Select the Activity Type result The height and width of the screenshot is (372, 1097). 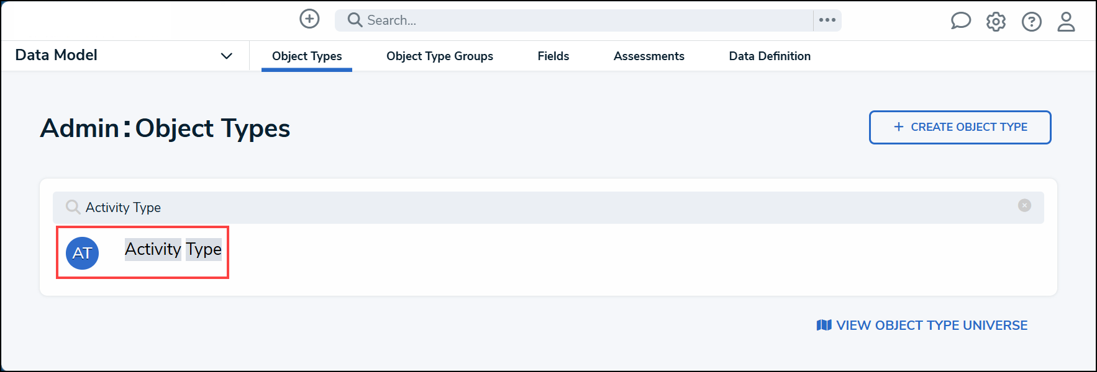173,249
